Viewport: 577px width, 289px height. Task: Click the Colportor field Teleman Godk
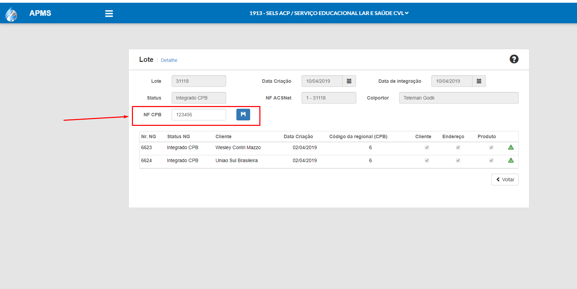coord(459,98)
